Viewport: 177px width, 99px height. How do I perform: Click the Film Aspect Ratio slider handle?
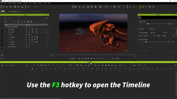pyautogui.click(x=146, y=42)
